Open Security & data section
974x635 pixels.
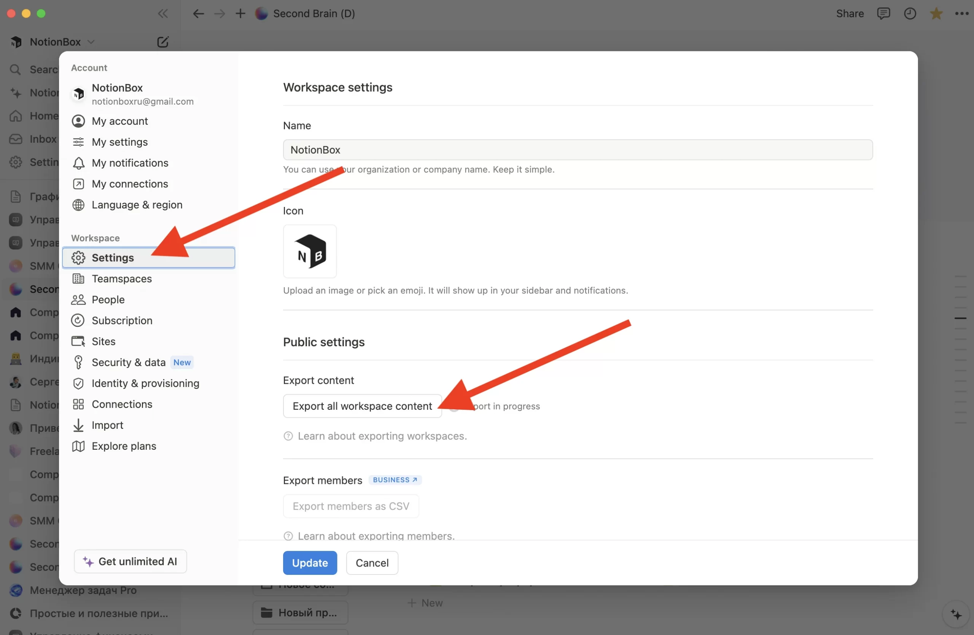coord(148,362)
